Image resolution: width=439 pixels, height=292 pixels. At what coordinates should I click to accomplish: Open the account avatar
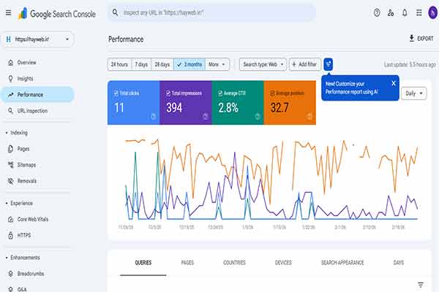(433, 12)
